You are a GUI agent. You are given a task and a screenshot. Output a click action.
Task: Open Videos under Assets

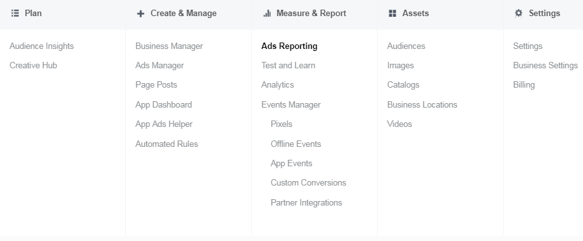point(400,124)
